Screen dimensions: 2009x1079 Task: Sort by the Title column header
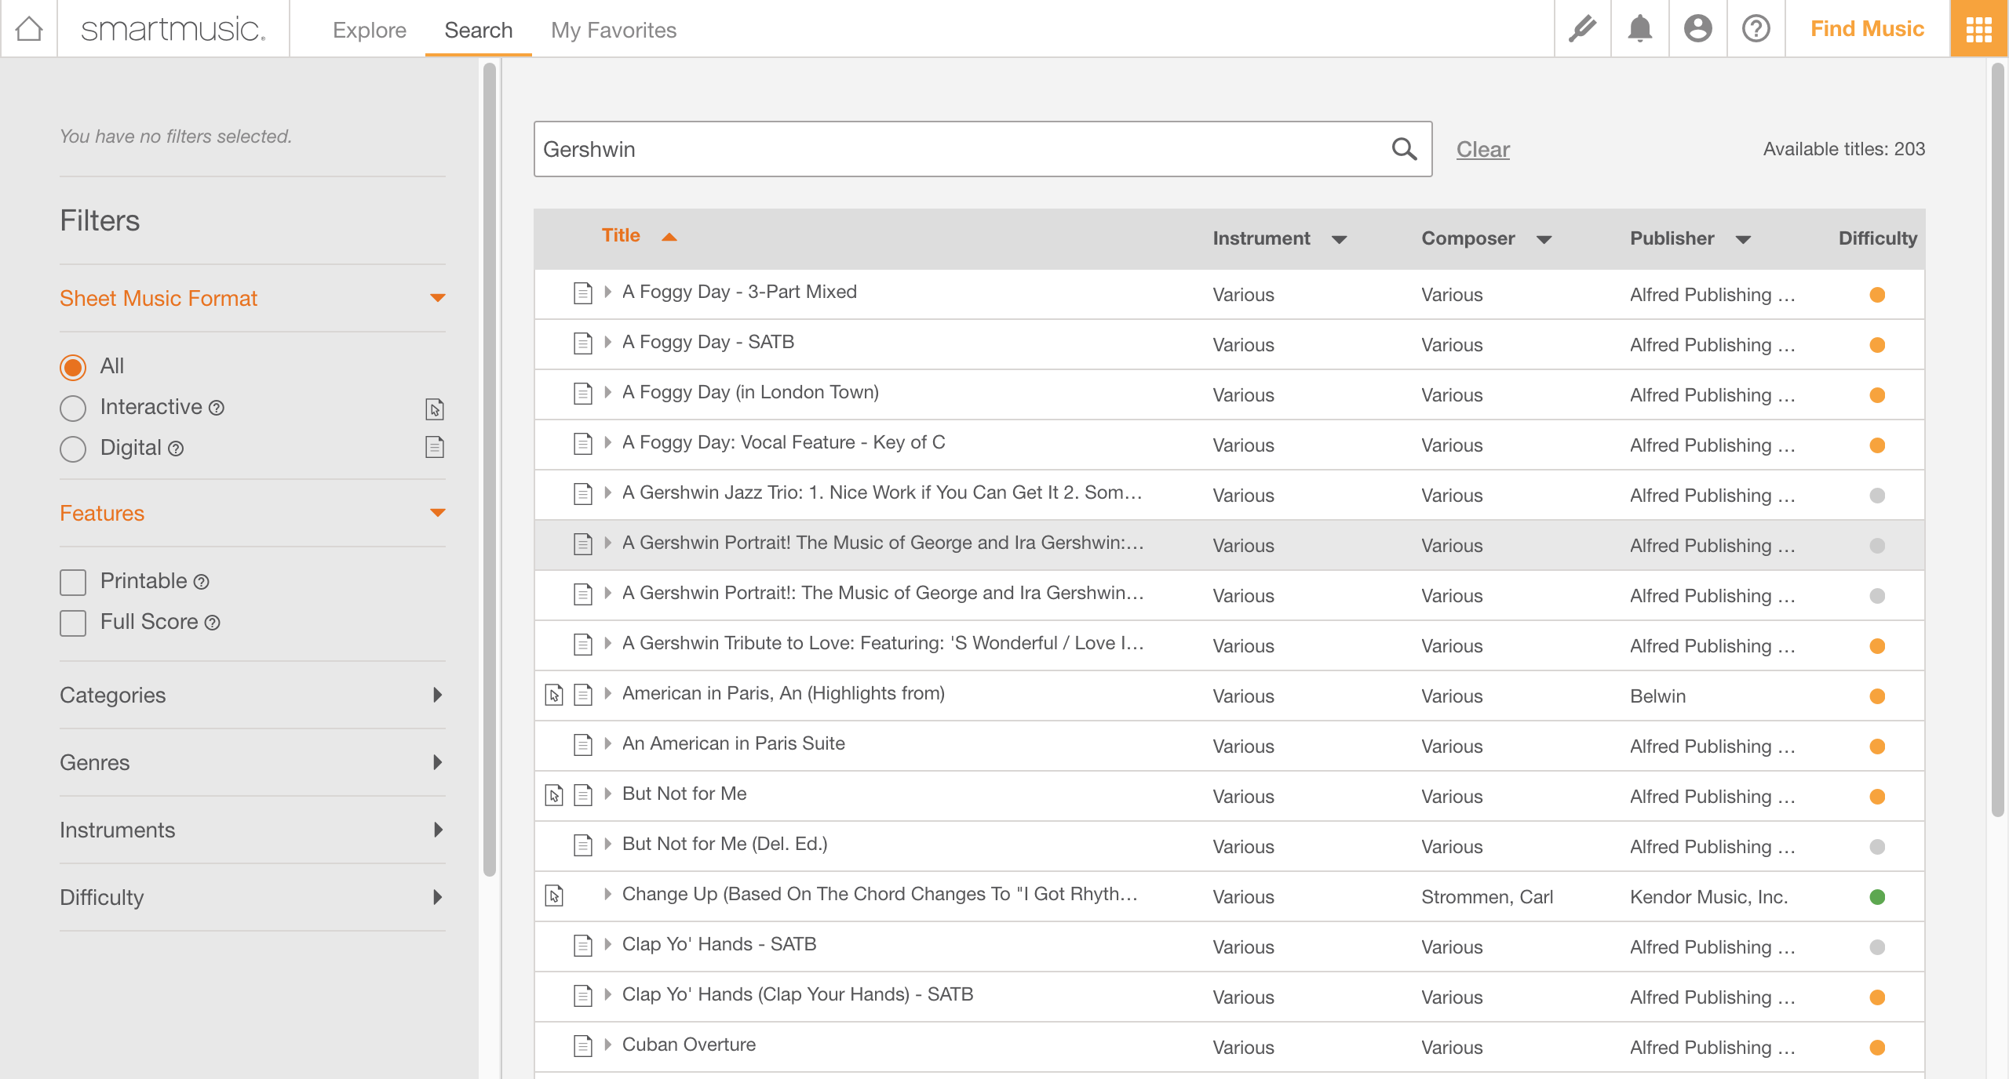click(x=621, y=235)
